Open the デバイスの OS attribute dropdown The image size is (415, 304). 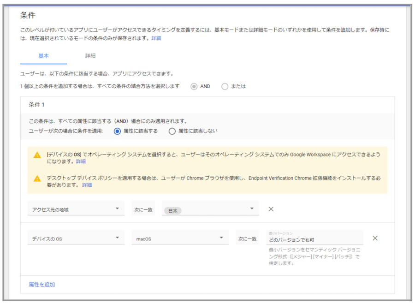click(76, 238)
